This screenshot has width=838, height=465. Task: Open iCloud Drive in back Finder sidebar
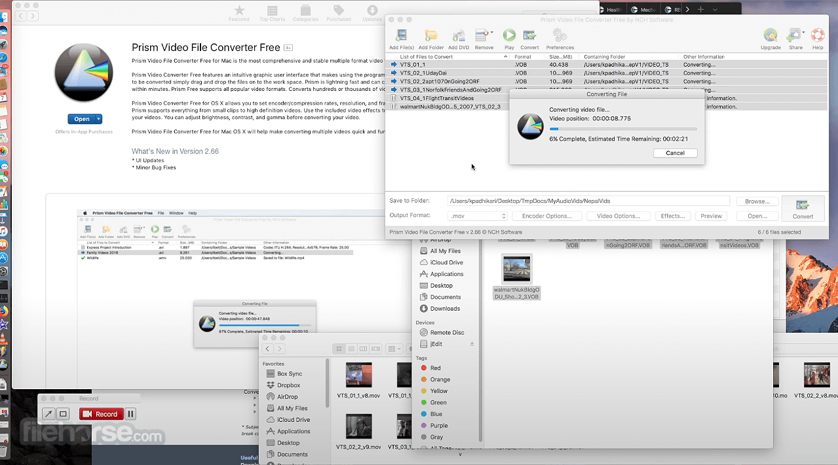pyautogui.click(x=448, y=262)
